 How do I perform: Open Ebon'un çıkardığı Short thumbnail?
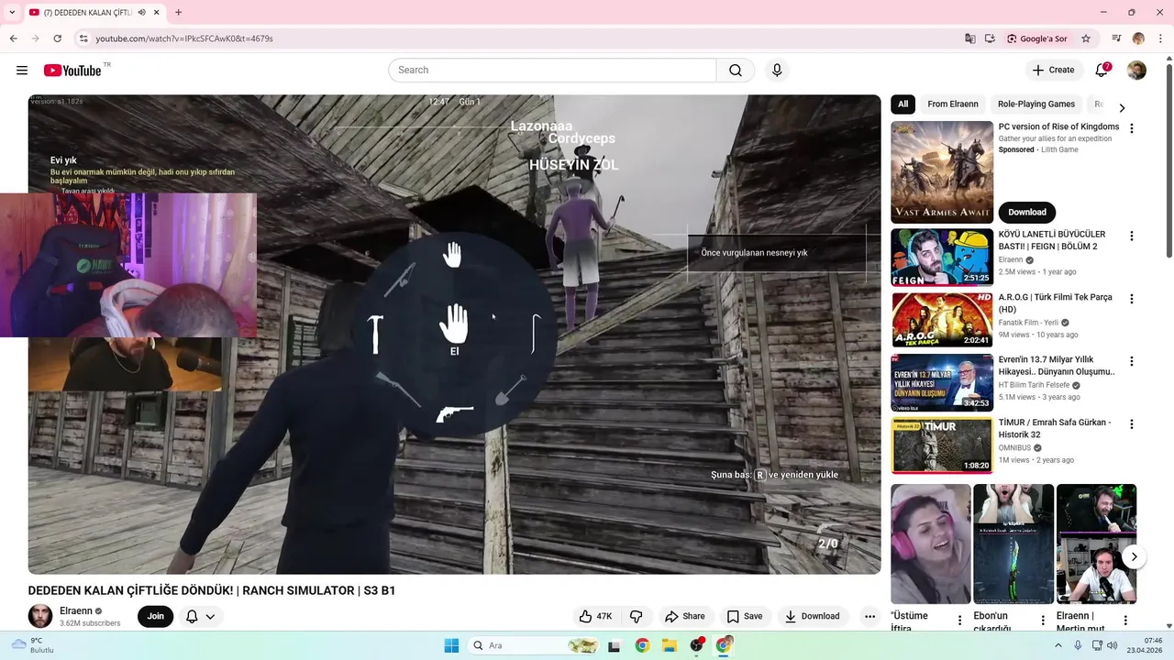tap(1013, 544)
